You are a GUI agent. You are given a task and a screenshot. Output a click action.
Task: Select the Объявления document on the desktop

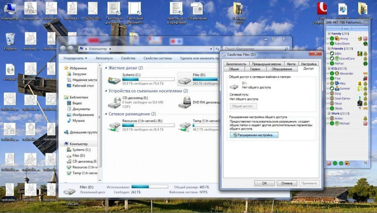coord(197,11)
